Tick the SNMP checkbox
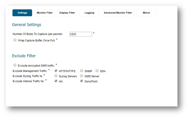189x118 pixels. [82, 71]
